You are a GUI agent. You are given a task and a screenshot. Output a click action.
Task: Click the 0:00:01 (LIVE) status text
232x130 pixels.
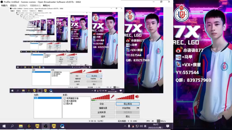tap(96, 121)
